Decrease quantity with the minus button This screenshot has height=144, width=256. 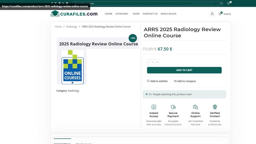point(149,62)
